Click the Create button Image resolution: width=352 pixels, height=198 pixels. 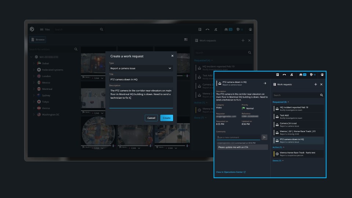[166, 118]
